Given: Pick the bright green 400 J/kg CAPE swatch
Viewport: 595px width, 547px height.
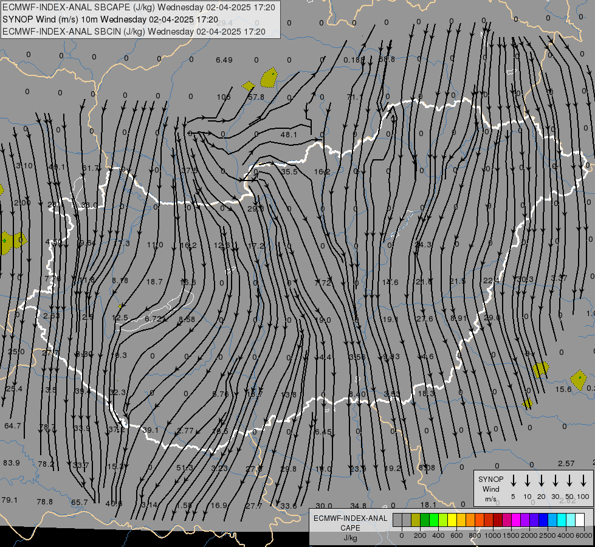Looking at the screenshot, I should [x=434, y=520].
